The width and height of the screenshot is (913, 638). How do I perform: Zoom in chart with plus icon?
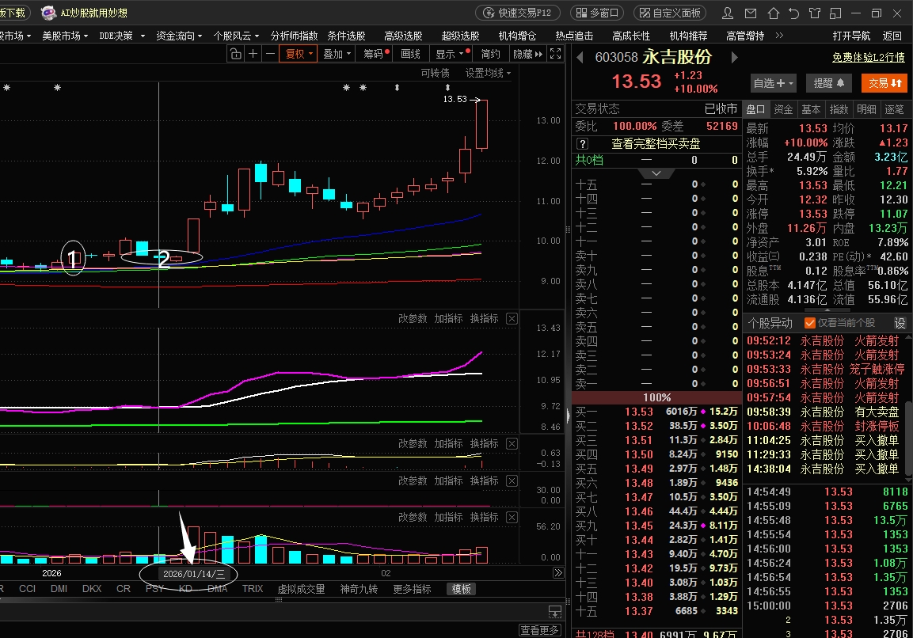[x=253, y=54]
